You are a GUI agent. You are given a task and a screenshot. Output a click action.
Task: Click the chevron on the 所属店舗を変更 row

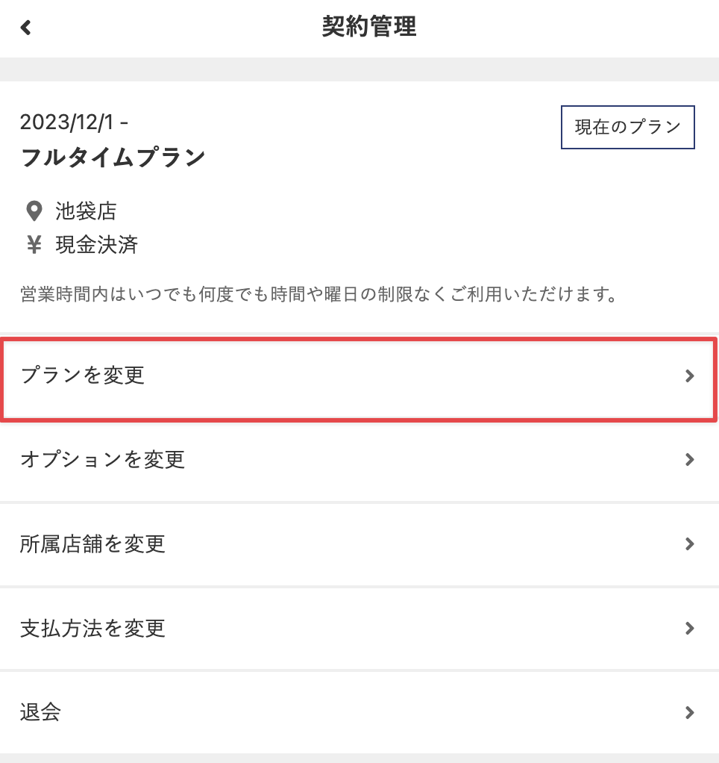[x=690, y=544]
